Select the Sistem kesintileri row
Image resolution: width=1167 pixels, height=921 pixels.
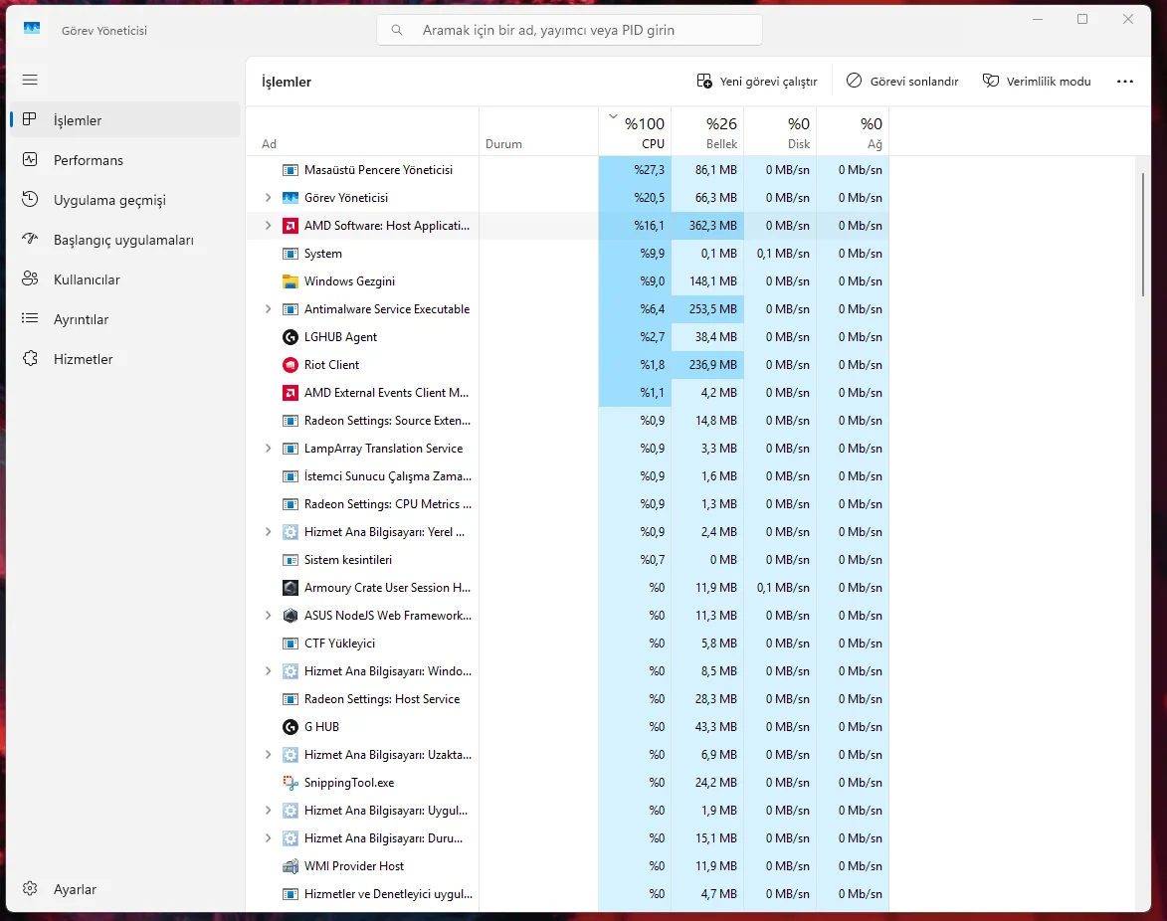click(x=568, y=559)
